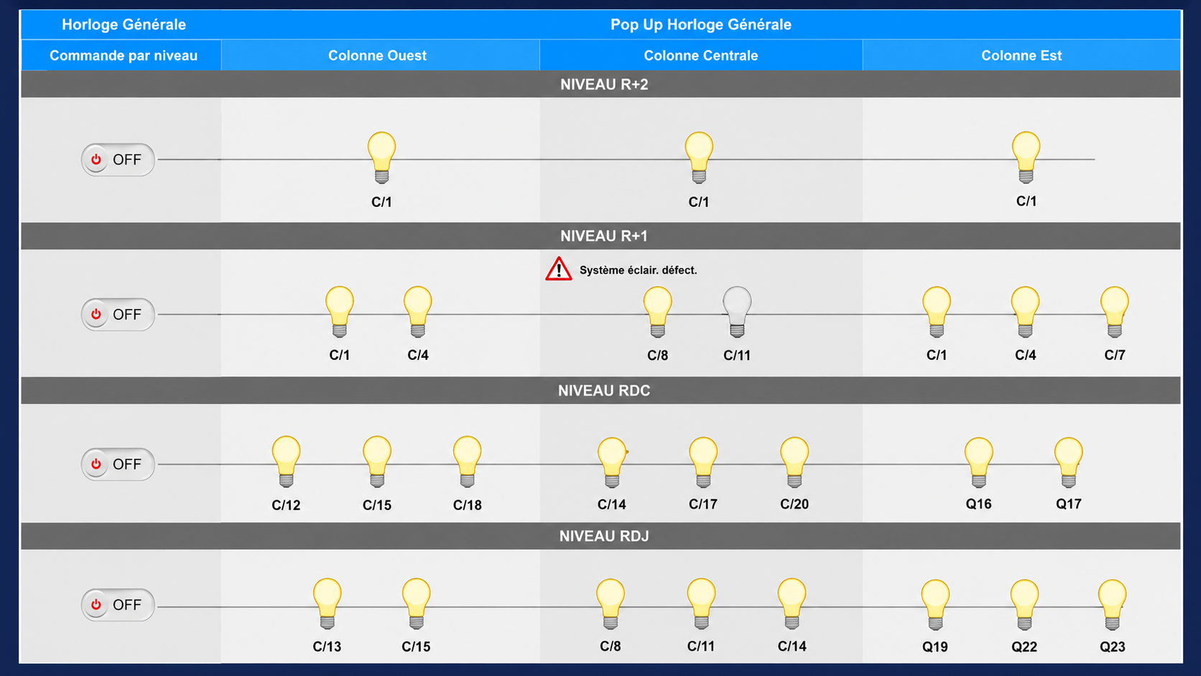Click the unlit C/11 bulb in NIVEAU R+1

click(737, 312)
